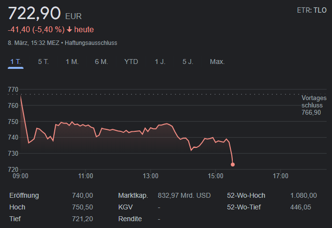Click the red down arrow icon
Viewport: 332px width, 228px height.
pos(69,30)
